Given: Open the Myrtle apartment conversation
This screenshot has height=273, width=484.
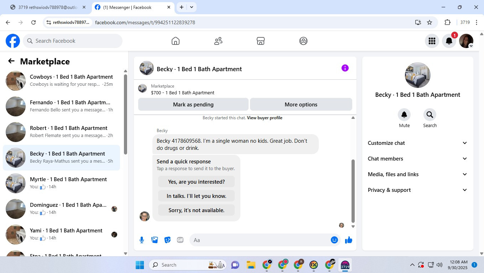Looking at the screenshot, I should (x=61, y=183).
